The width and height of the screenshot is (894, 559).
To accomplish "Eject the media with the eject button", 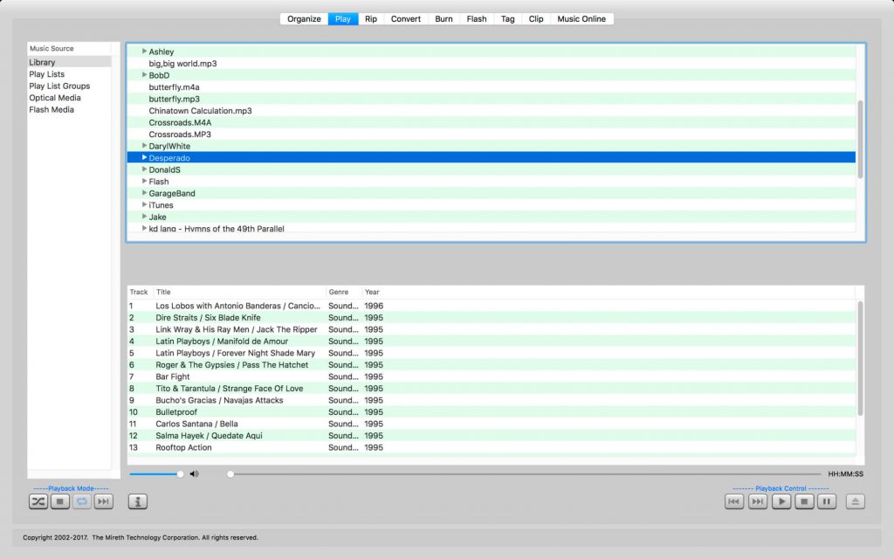I will (855, 501).
